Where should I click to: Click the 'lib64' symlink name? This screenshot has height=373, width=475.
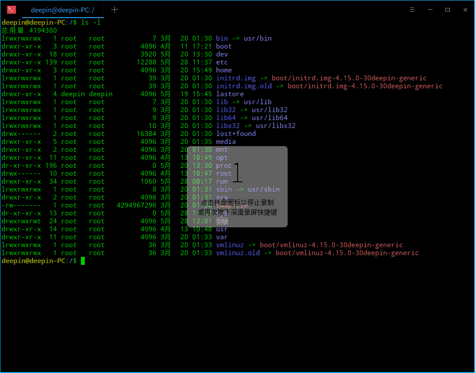[226, 118]
